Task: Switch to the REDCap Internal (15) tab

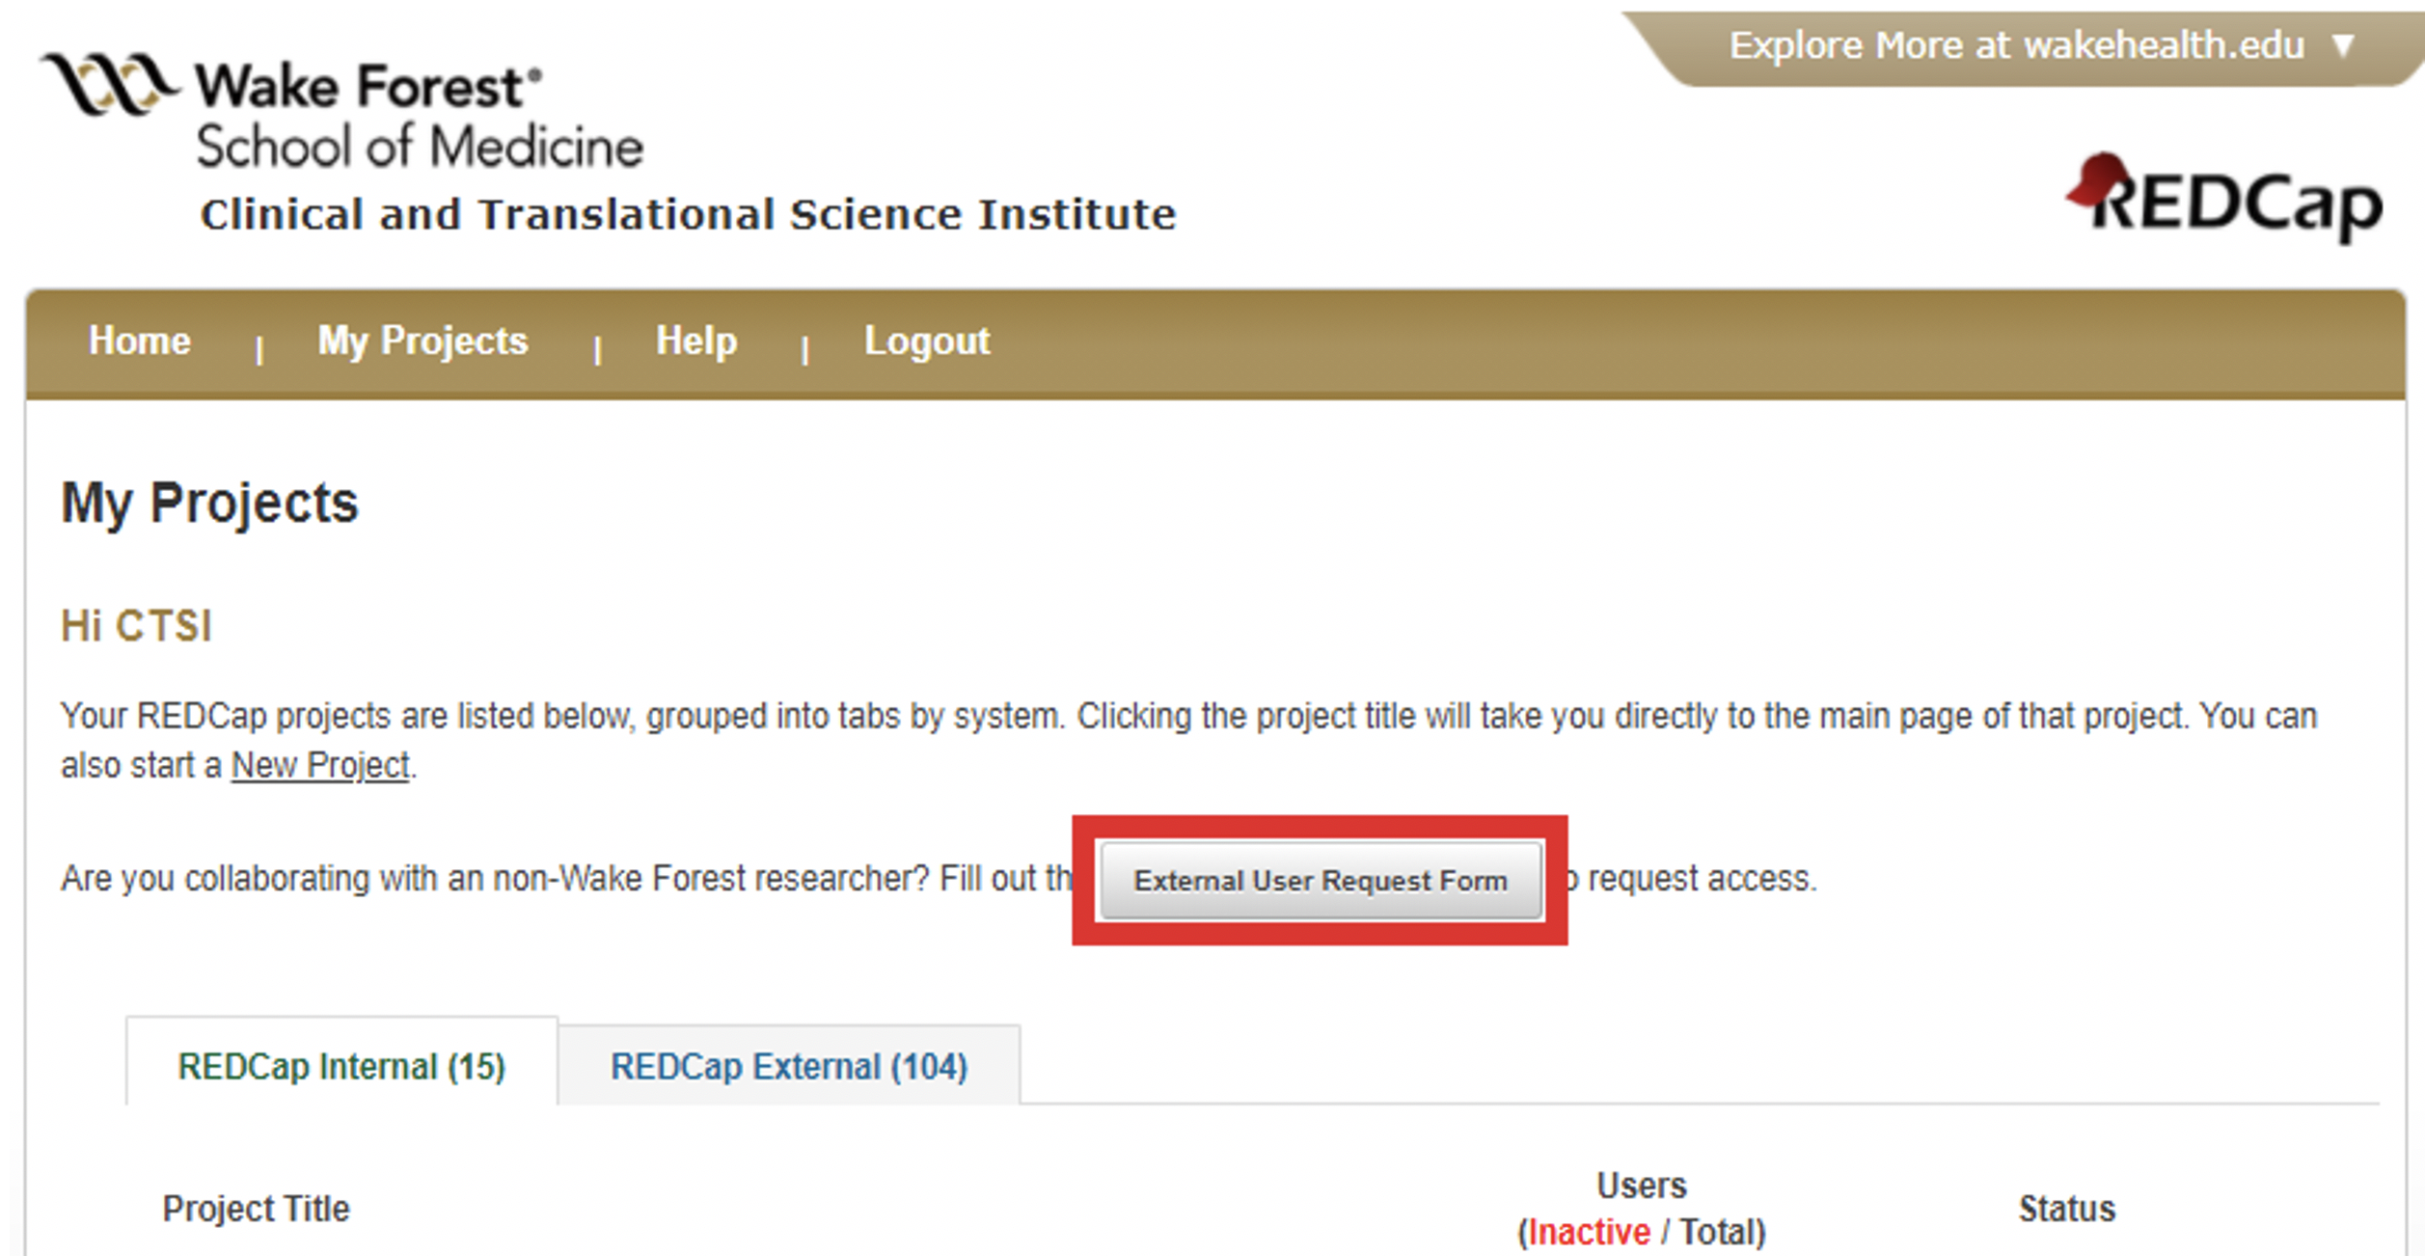Action: tap(341, 1065)
